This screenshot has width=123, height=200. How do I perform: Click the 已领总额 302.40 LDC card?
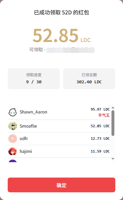coord(89,79)
